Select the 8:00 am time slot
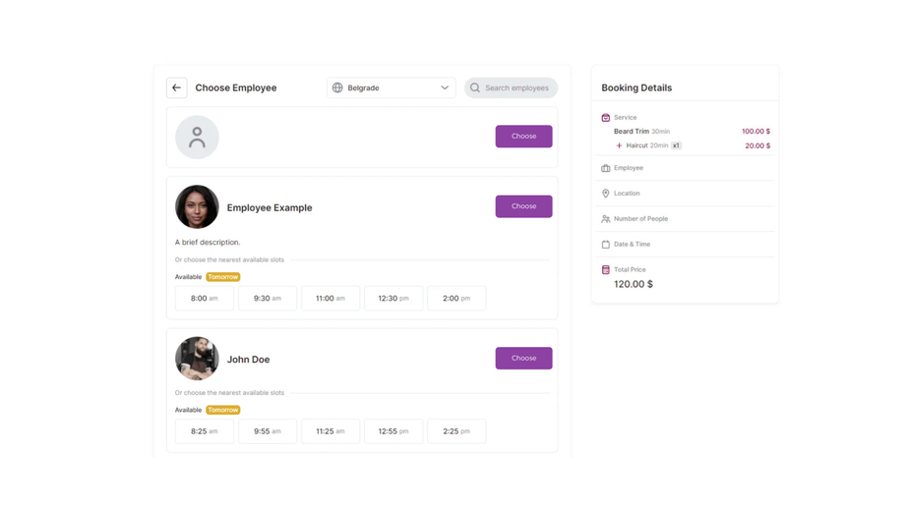 point(205,299)
